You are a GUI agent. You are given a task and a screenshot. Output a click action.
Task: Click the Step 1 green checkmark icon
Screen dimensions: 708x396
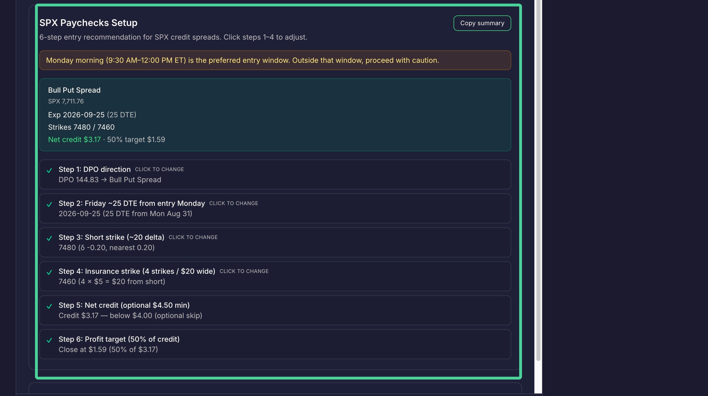(49, 171)
